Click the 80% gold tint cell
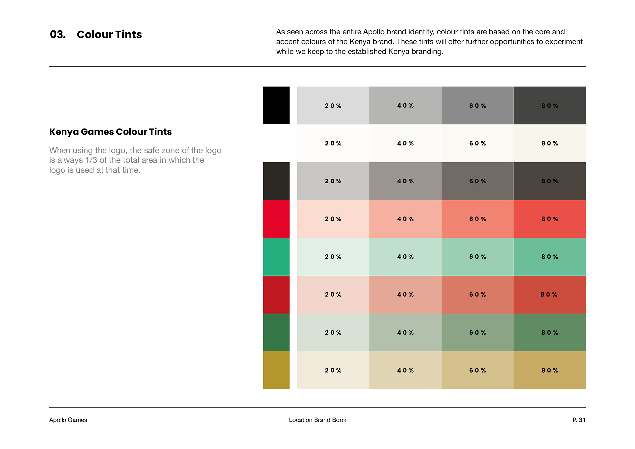Viewport: 635px width, 449px height. coord(549,370)
